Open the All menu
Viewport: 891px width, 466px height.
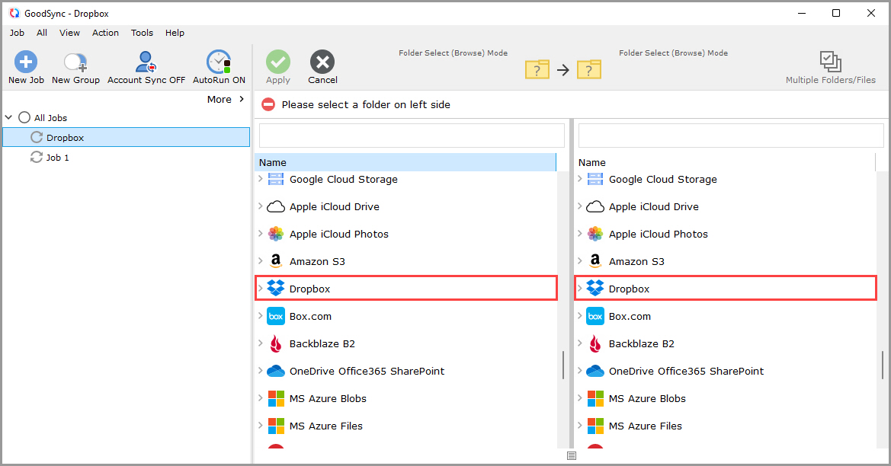[x=42, y=33]
